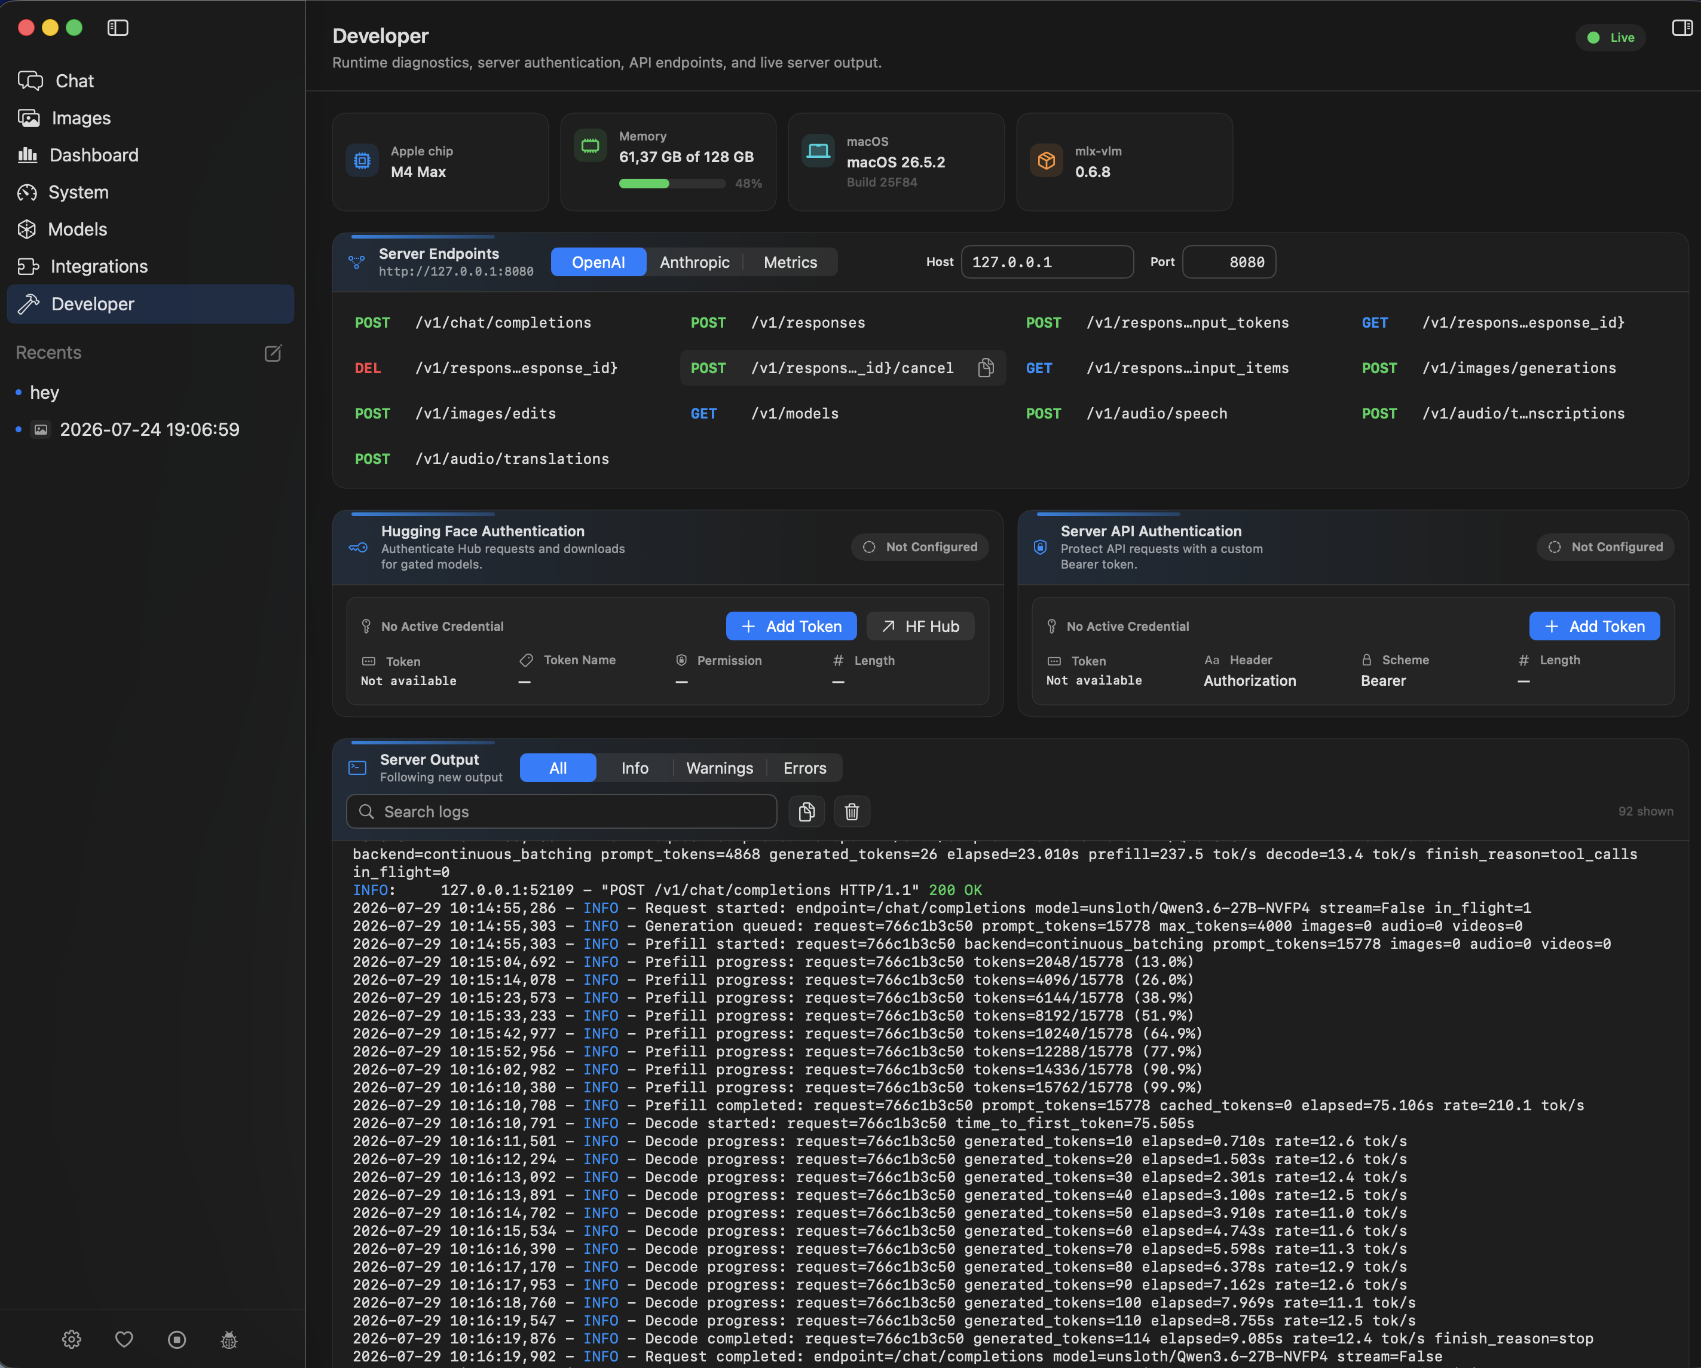Screen dimensions: 1701x1368
Task: Filter server output to Errors
Action: (x=804, y=768)
